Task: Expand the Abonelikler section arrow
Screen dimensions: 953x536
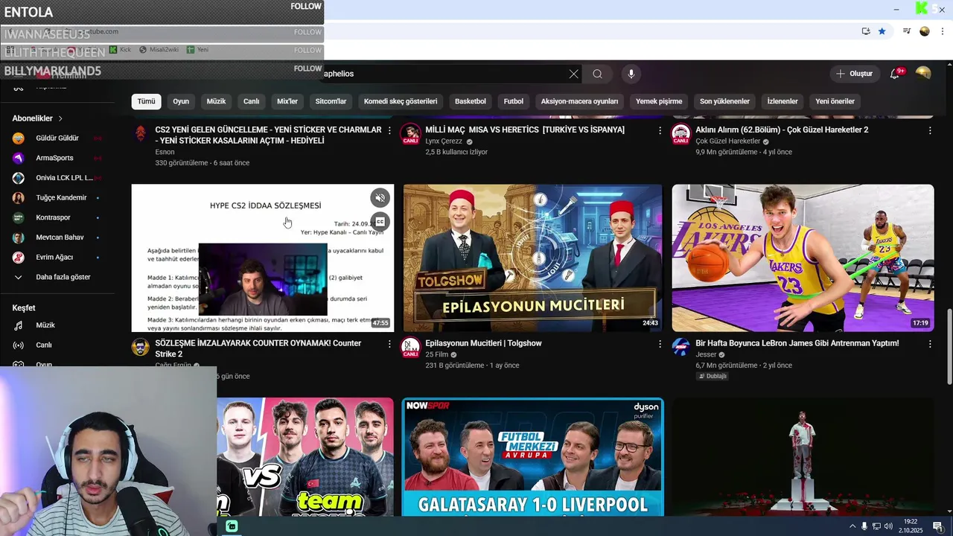Action: [60, 118]
